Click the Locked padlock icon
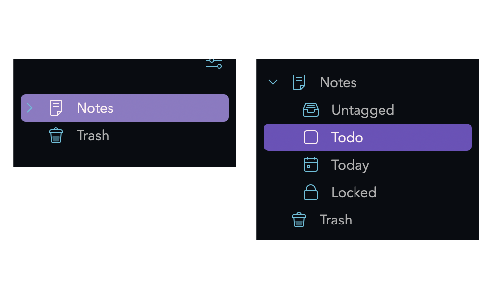Image resolution: width=491 pixels, height=299 pixels. pos(311,192)
